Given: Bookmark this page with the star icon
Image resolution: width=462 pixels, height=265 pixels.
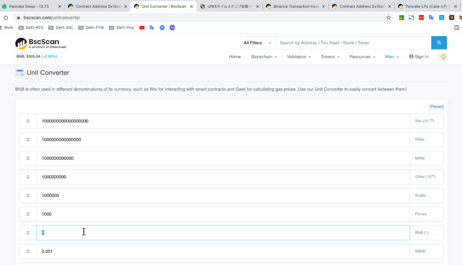Looking at the screenshot, I should (388, 18).
